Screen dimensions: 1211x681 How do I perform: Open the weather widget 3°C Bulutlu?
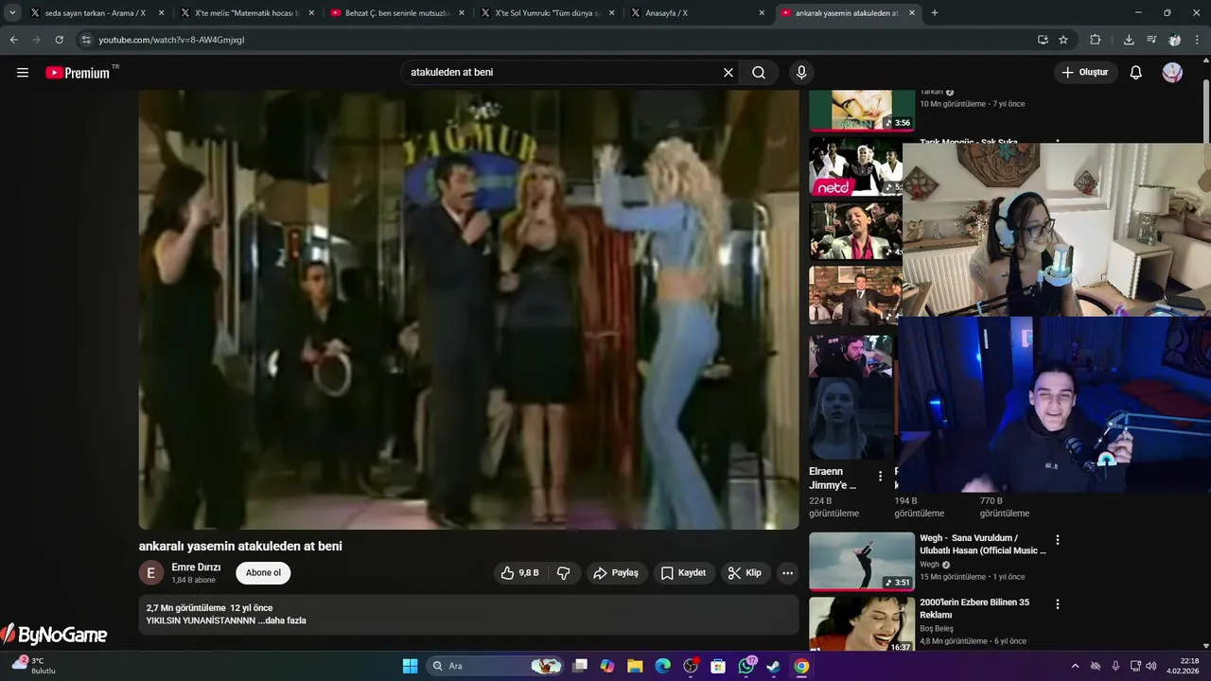click(x=34, y=666)
